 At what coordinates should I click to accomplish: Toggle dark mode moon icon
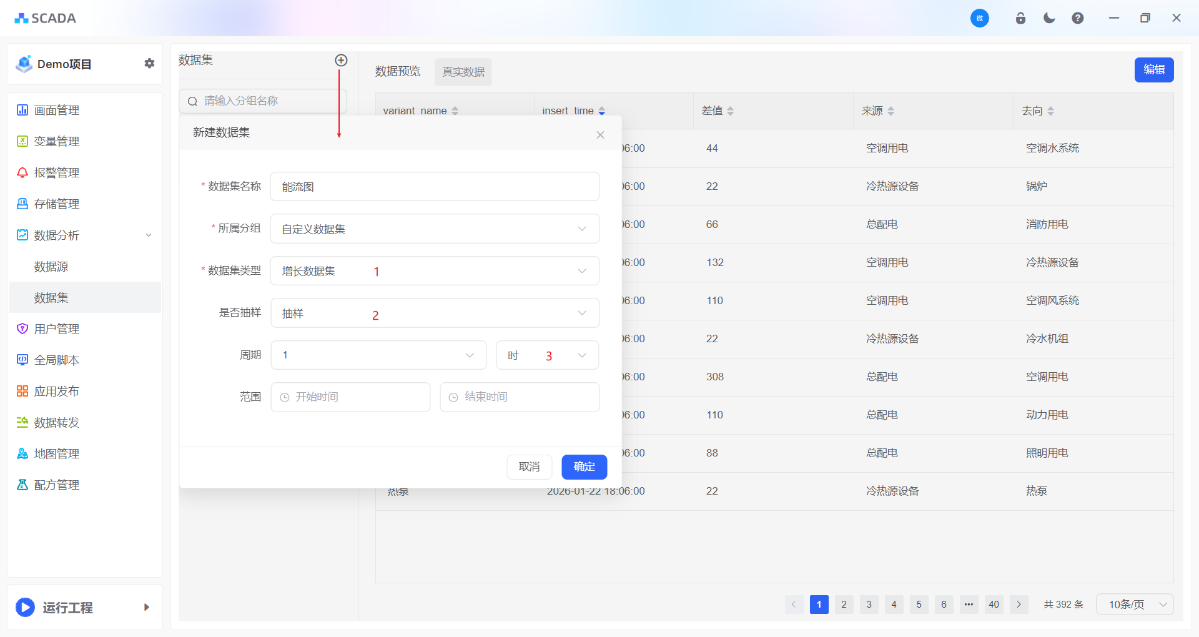[1049, 18]
